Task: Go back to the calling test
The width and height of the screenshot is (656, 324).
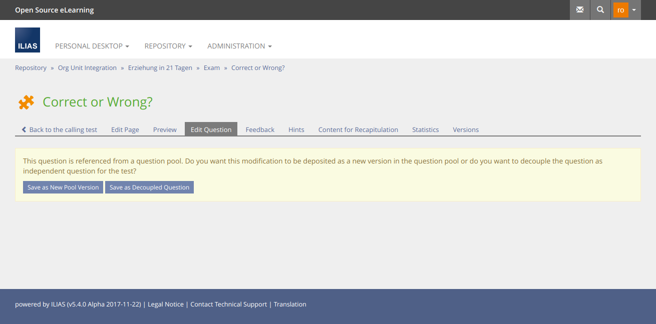Action: pos(60,129)
